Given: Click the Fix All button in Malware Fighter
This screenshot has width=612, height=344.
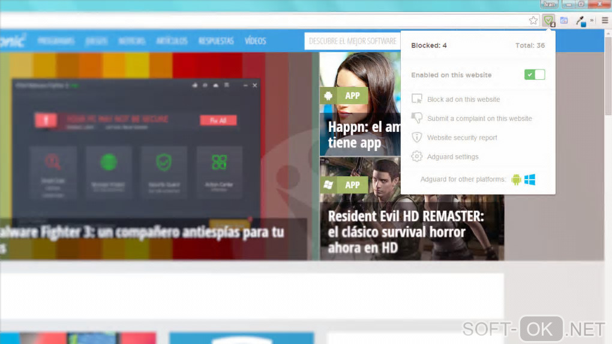Looking at the screenshot, I should (x=218, y=120).
